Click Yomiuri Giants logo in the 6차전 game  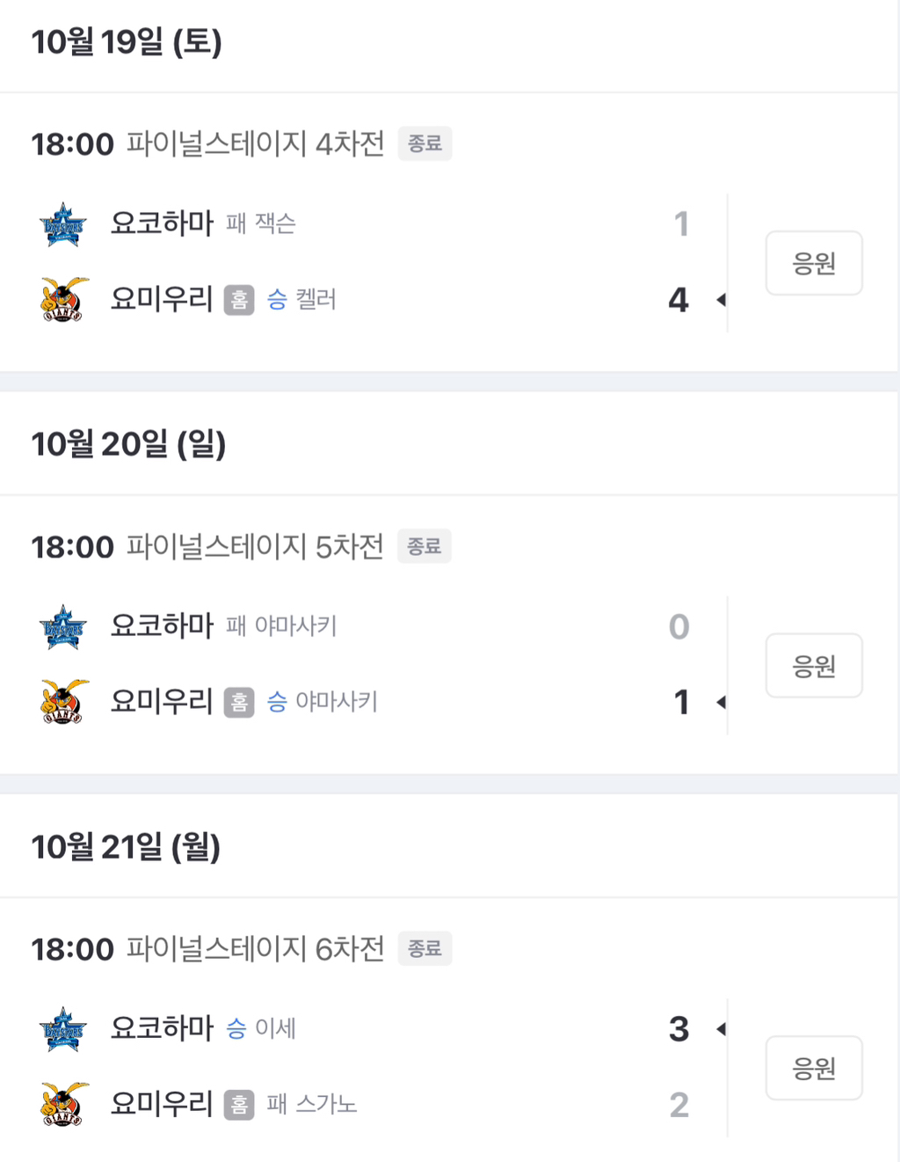(x=63, y=1105)
